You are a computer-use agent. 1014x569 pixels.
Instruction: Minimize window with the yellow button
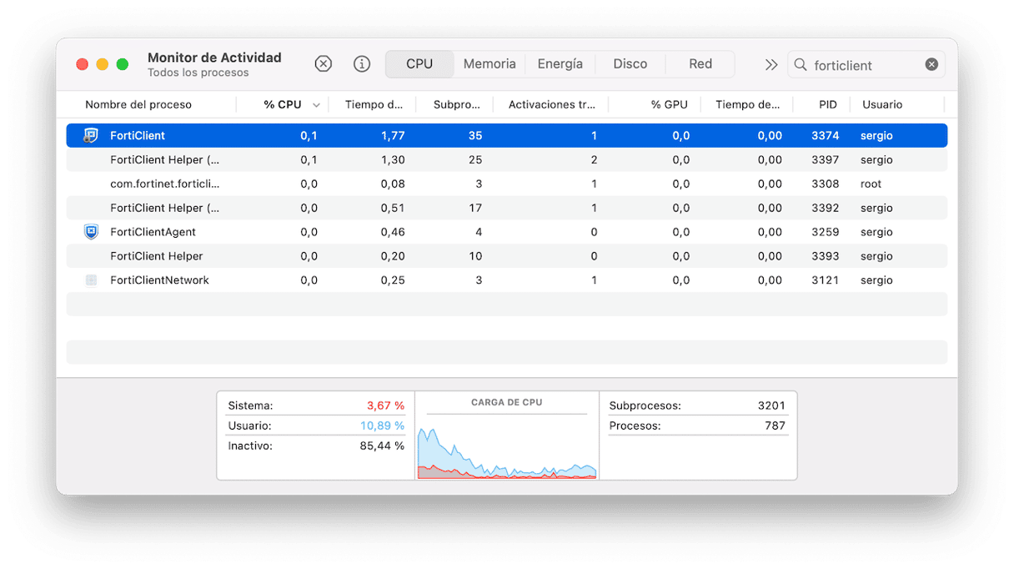(x=103, y=64)
